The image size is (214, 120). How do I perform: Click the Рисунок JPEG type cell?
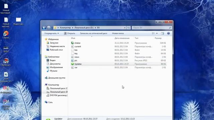141,60
